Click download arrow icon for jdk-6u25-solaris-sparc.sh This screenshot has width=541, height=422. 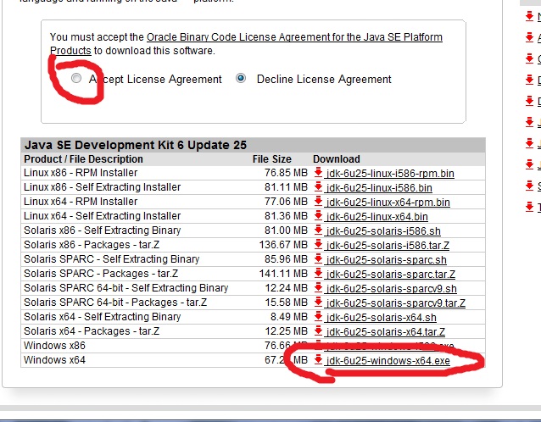319,259
